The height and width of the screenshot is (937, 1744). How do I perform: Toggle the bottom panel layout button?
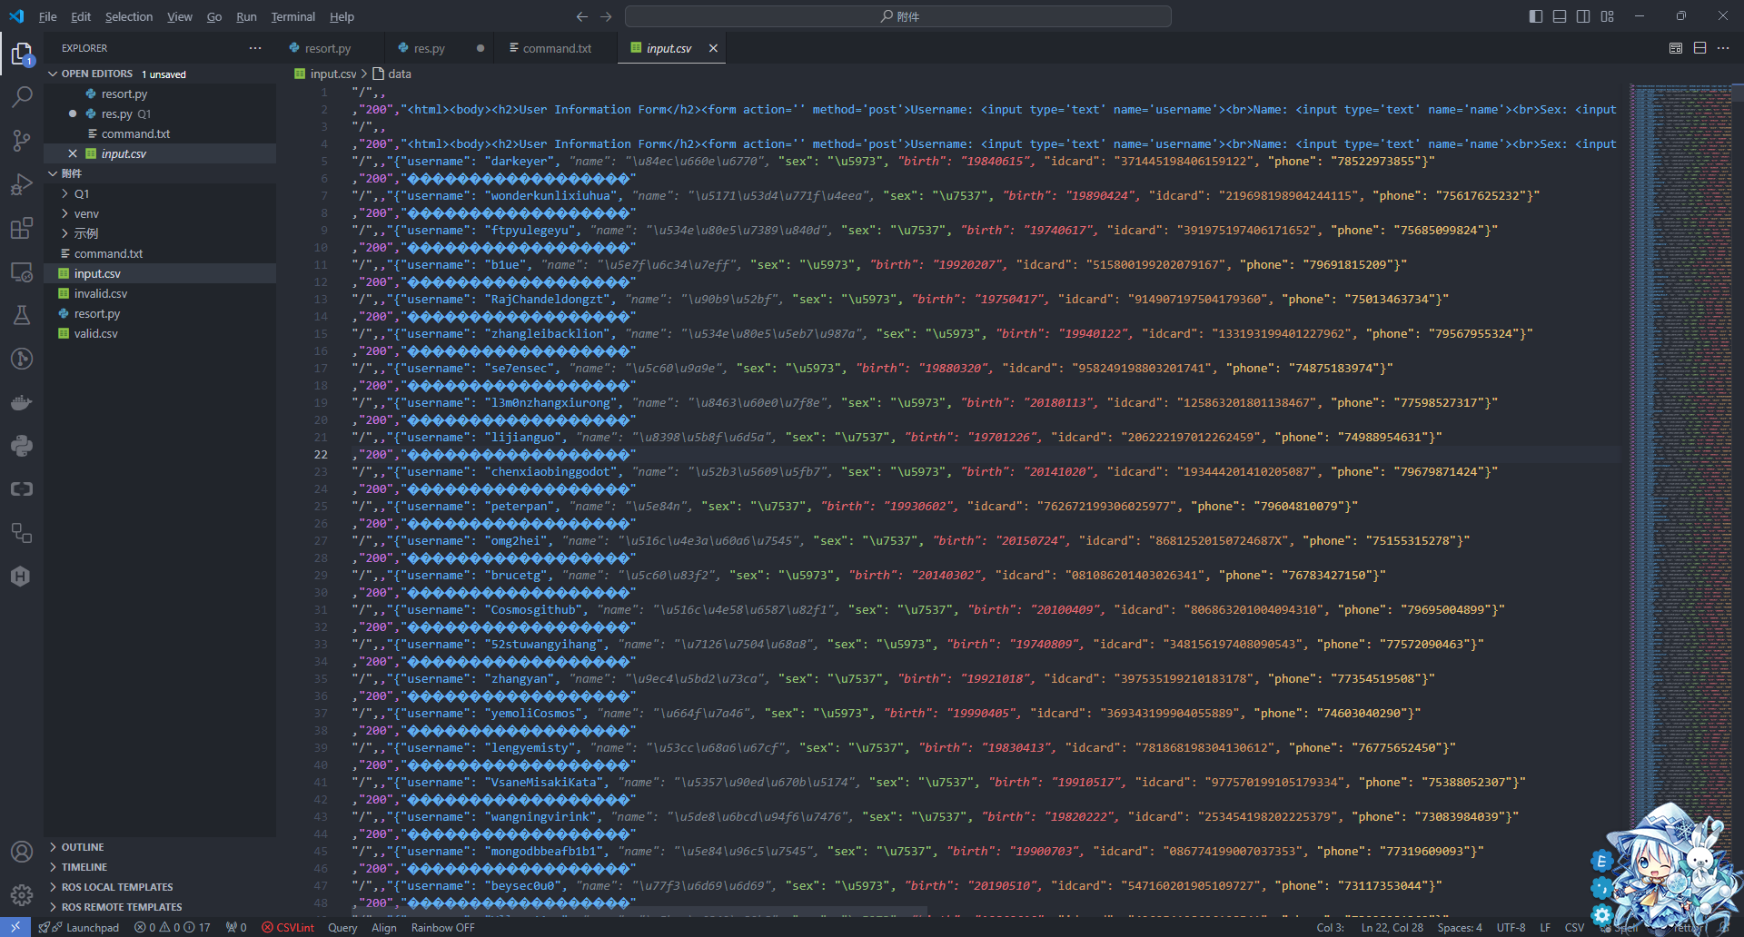click(x=1560, y=16)
